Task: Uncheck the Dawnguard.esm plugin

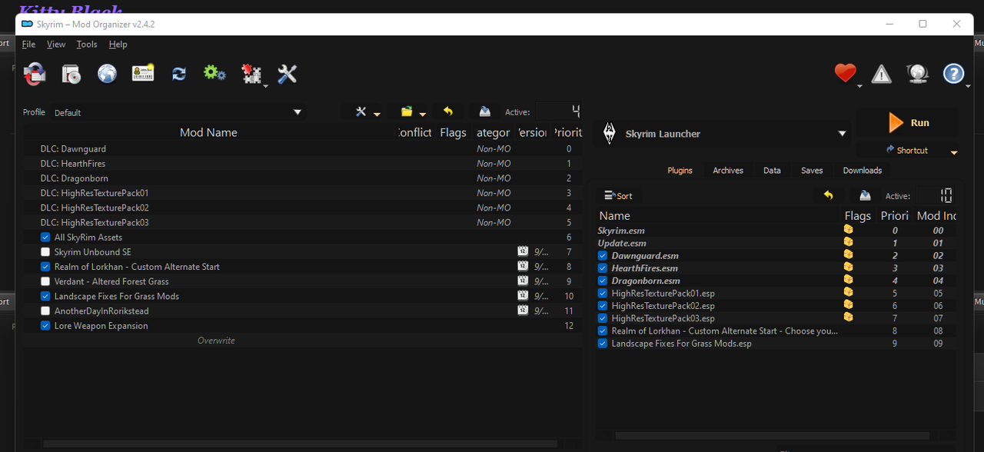Action: [x=603, y=255]
